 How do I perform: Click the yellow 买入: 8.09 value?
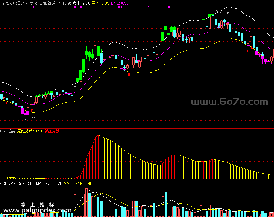(x=101, y=3)
